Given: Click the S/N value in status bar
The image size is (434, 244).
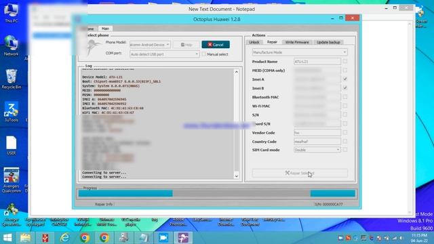Looking at the screenshot, I should click(329, 204).
